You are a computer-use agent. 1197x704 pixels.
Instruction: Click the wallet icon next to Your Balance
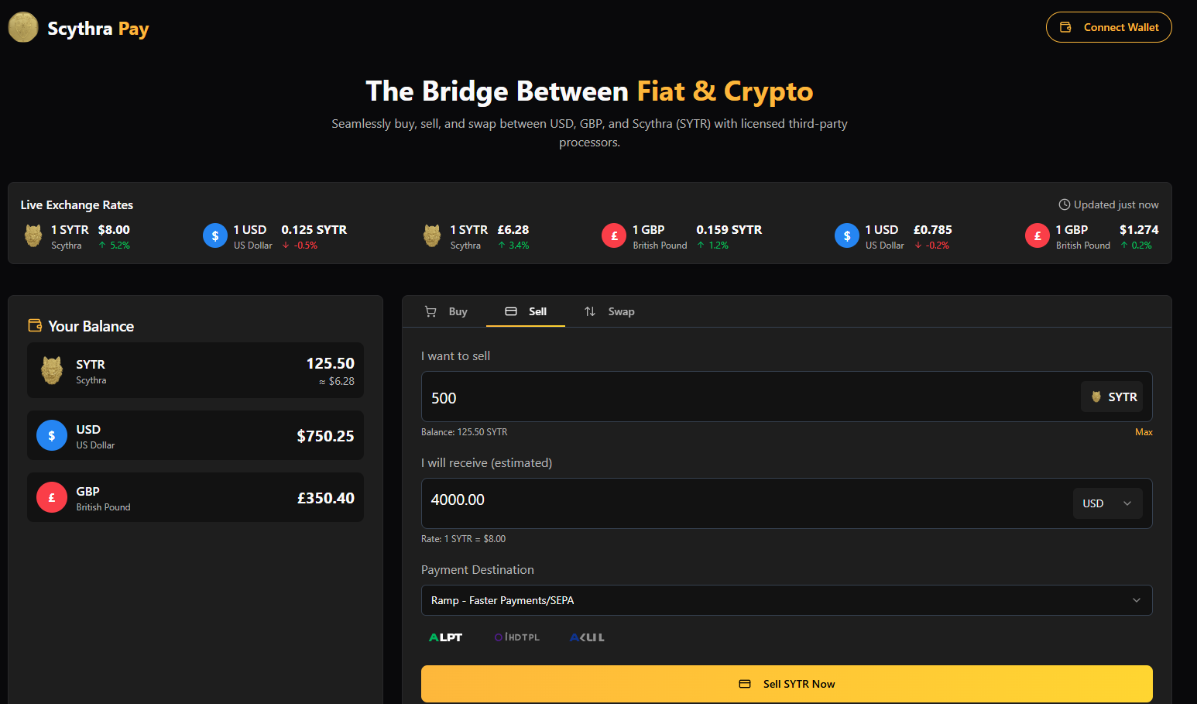35,325
